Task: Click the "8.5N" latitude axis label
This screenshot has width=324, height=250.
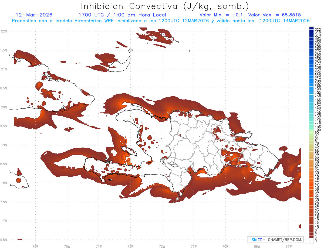Action: (4, 164)
